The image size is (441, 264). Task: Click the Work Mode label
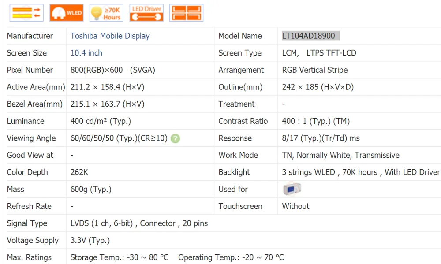click(238, 155)
